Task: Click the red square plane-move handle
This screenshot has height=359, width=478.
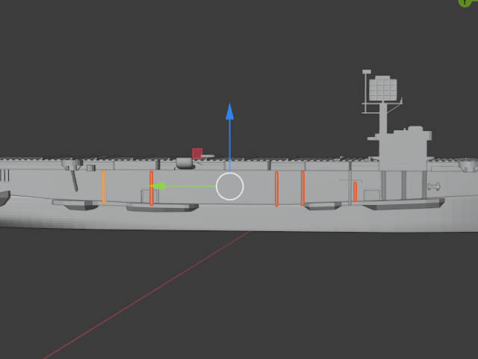Action: (197, 153)
